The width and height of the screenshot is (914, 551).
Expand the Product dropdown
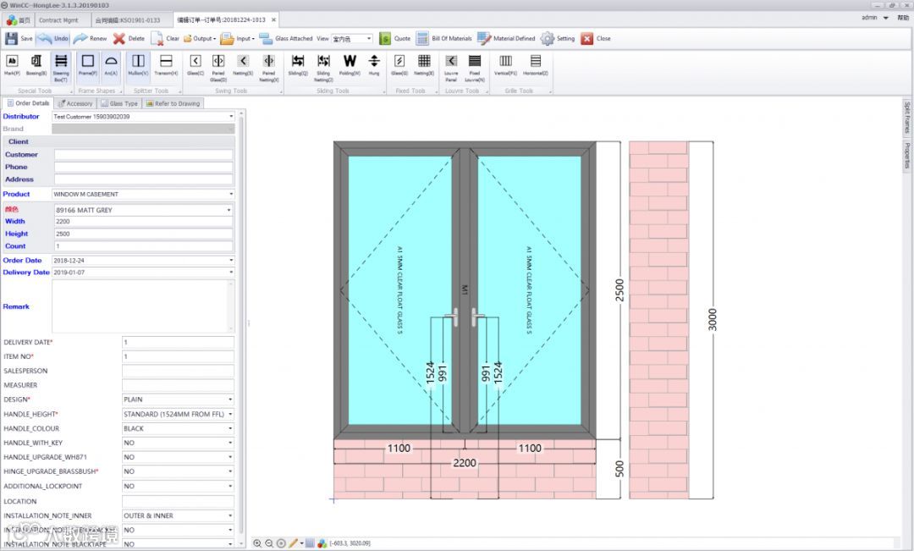click(x=230, y=195)
